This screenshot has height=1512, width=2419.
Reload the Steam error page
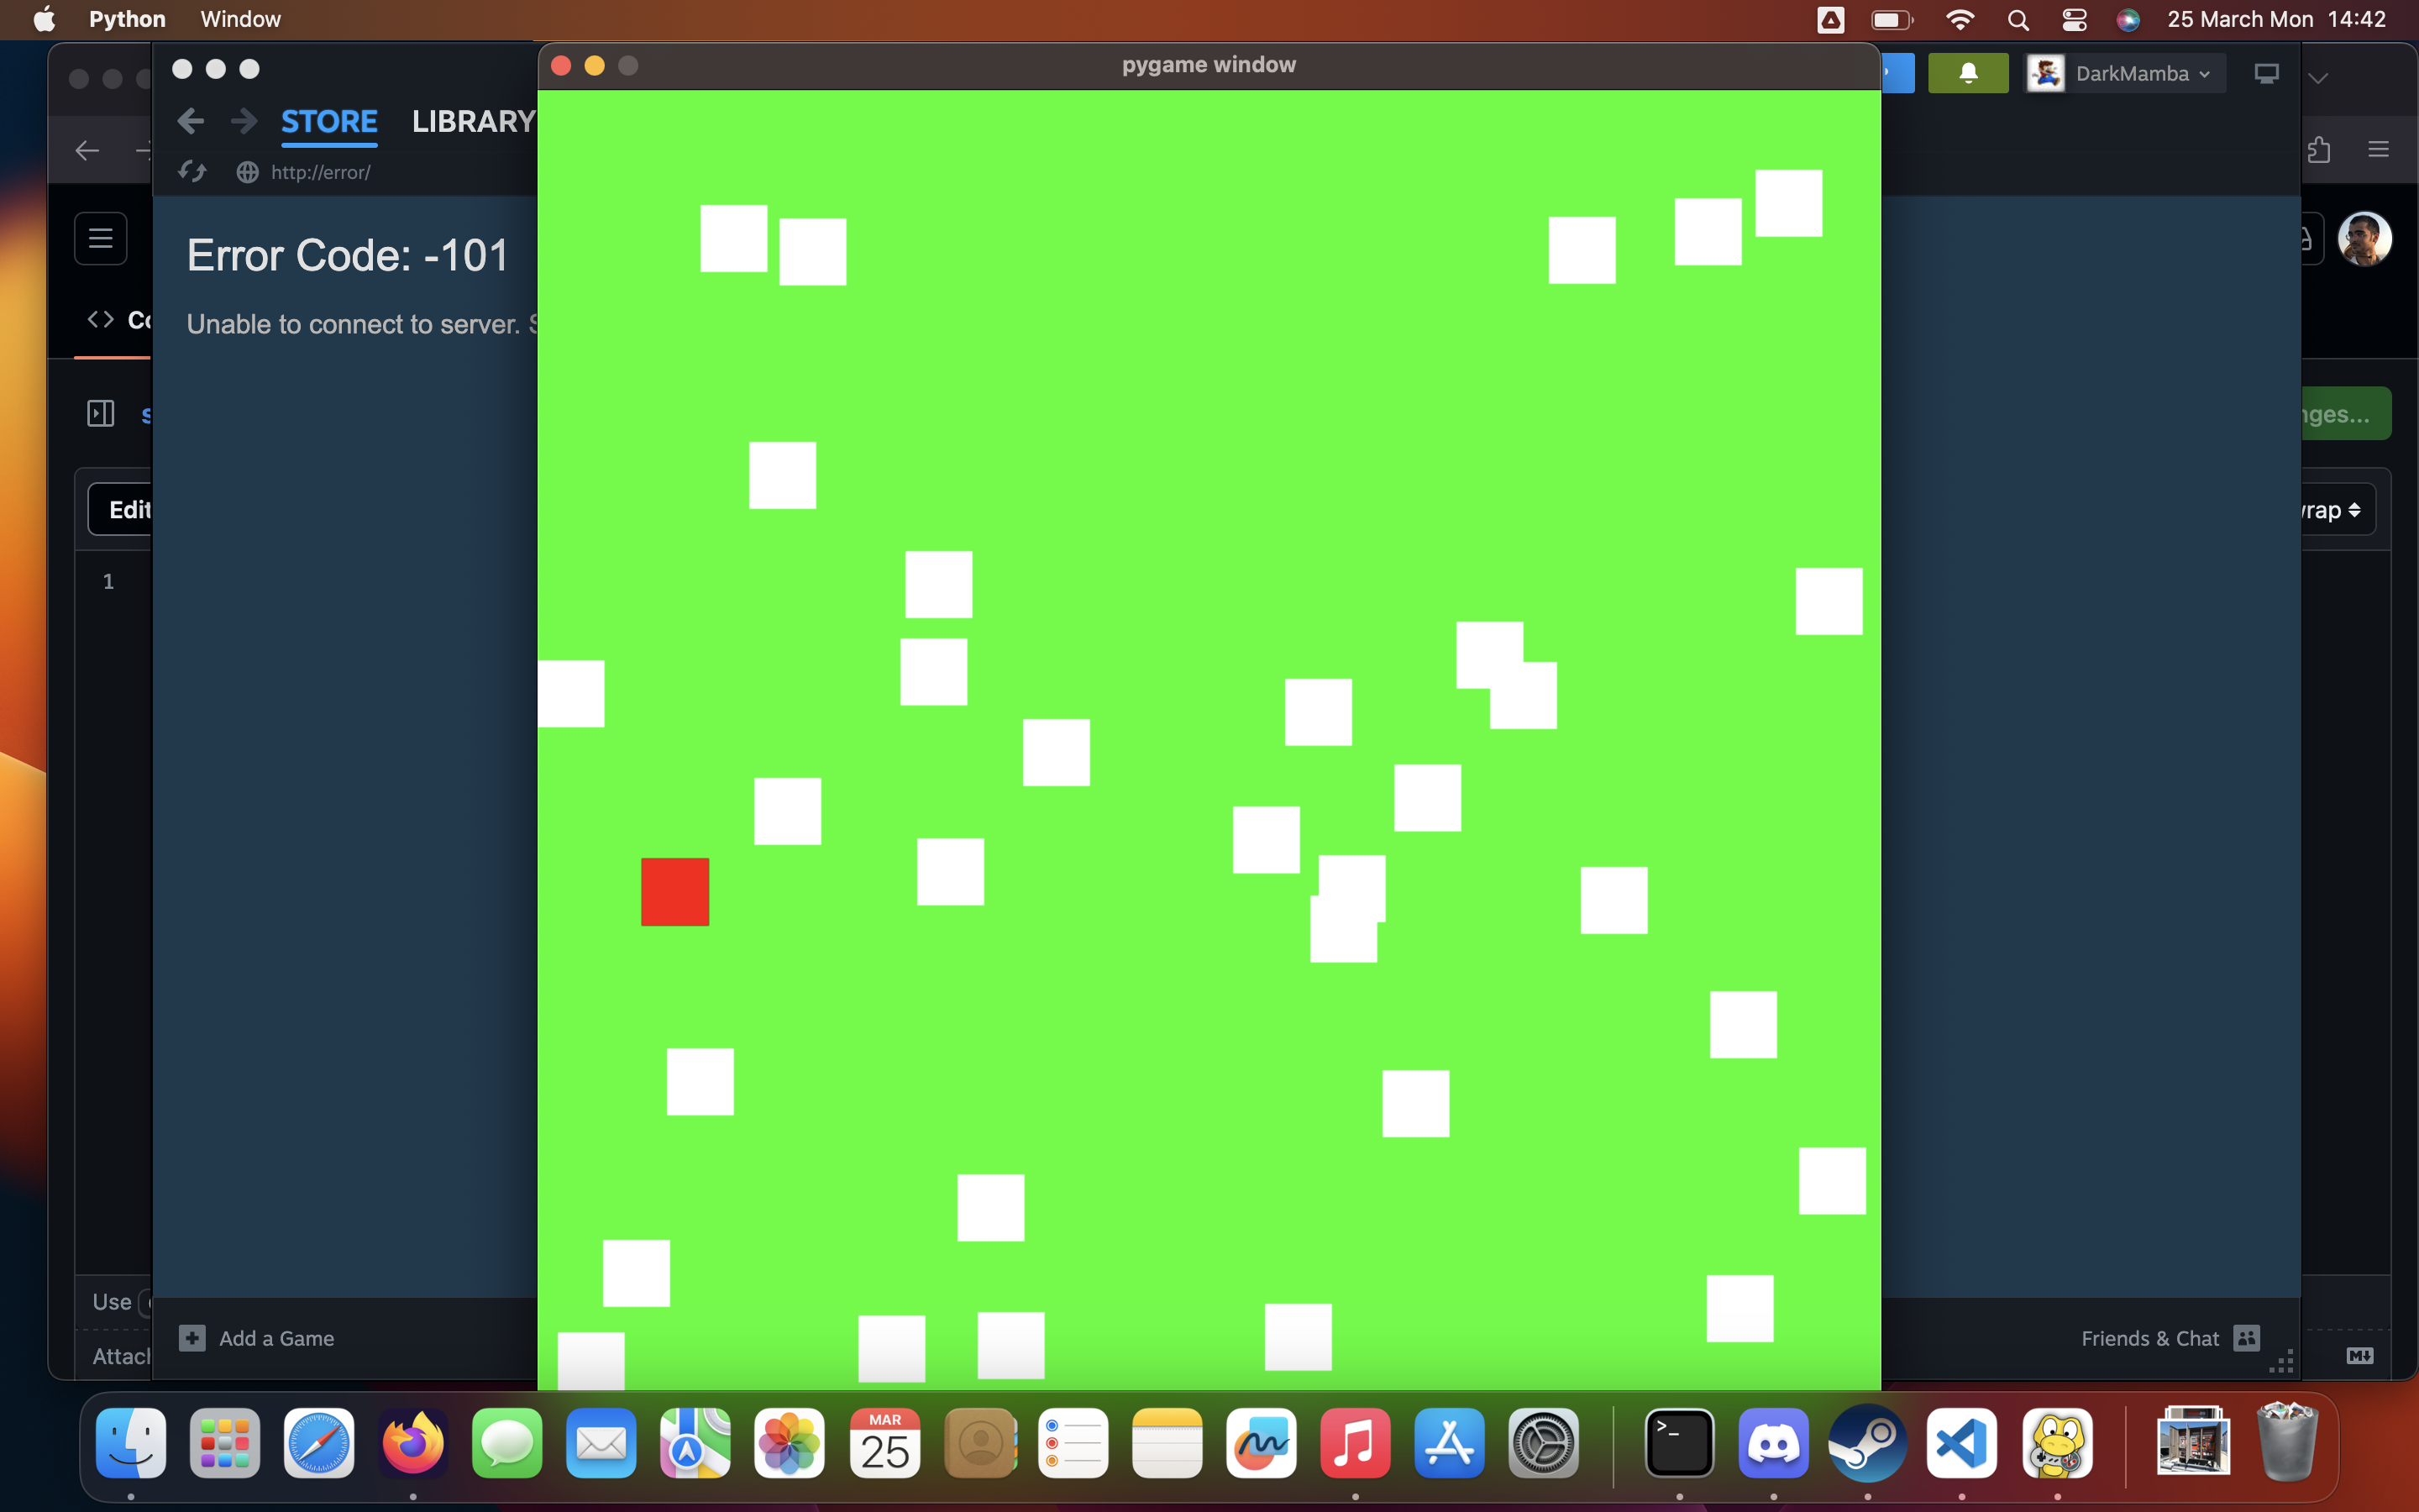tap(192, 172)
